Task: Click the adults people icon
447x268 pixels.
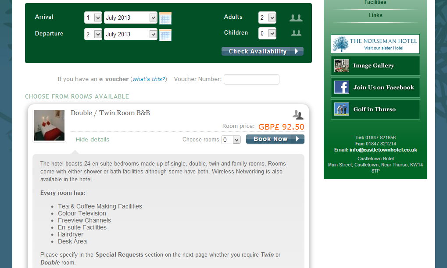Action: tap(296, 18)
